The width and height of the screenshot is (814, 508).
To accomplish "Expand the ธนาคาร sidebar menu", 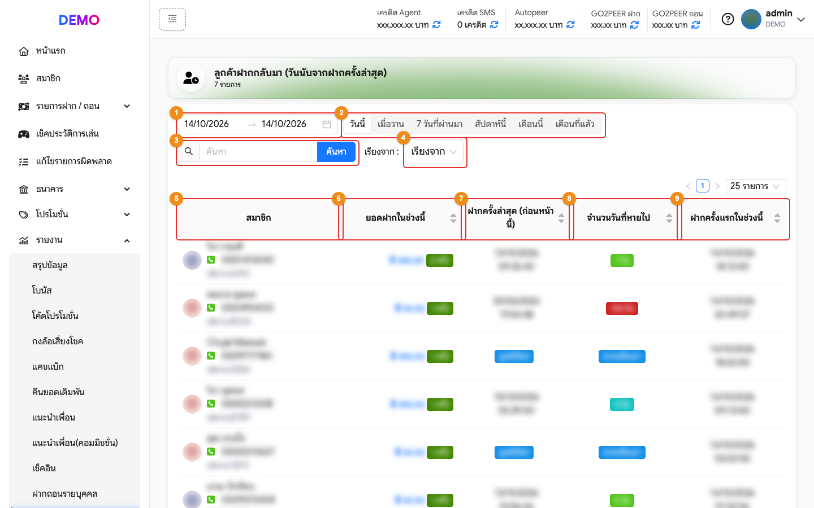I will pos(75,189).
